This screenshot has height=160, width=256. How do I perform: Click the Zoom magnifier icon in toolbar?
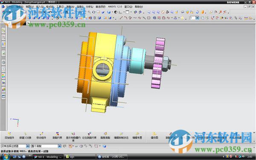click(x=89, y=12)
